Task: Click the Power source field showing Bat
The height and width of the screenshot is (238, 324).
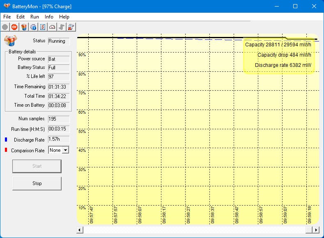Action: click(x=59, y=59)
